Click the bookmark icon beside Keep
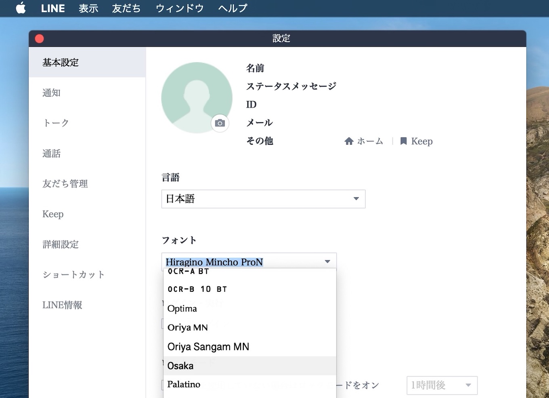 point(403,141)
